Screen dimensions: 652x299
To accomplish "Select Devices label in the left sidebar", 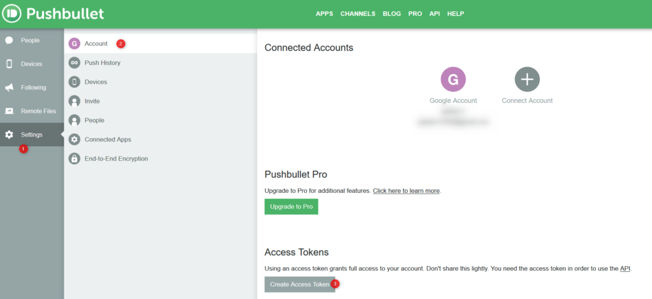I will tap(32, 64).
